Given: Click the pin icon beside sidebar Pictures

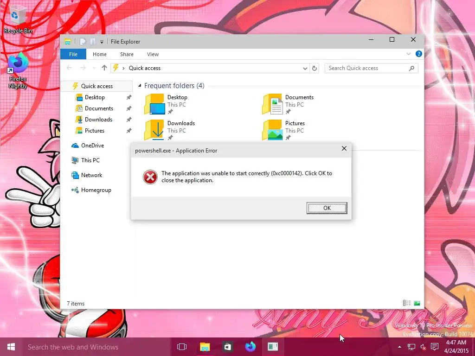Looking at the screenshot, I should (x=129, y=131).
